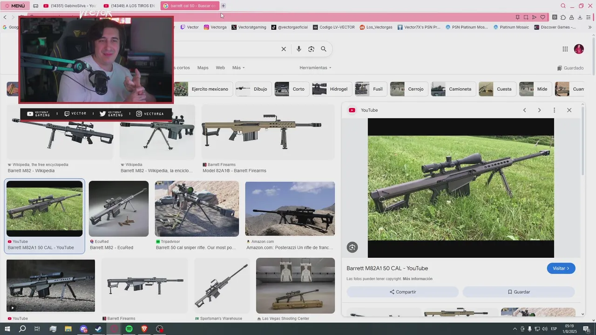596x335 pixels.
Task: Open the Vector bookmark
Action: pos(190,27)
